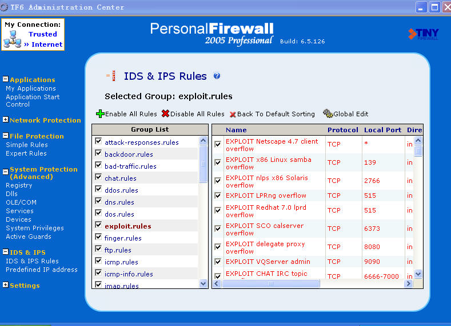Disable the ddos.rules group checkbox
This screenshot has width=451, height=326.
tap(98, 189)
